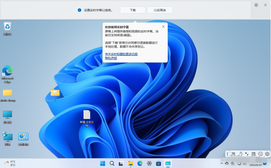
Task: Click the 下载 button for live captions
Action: coord(132,10)
